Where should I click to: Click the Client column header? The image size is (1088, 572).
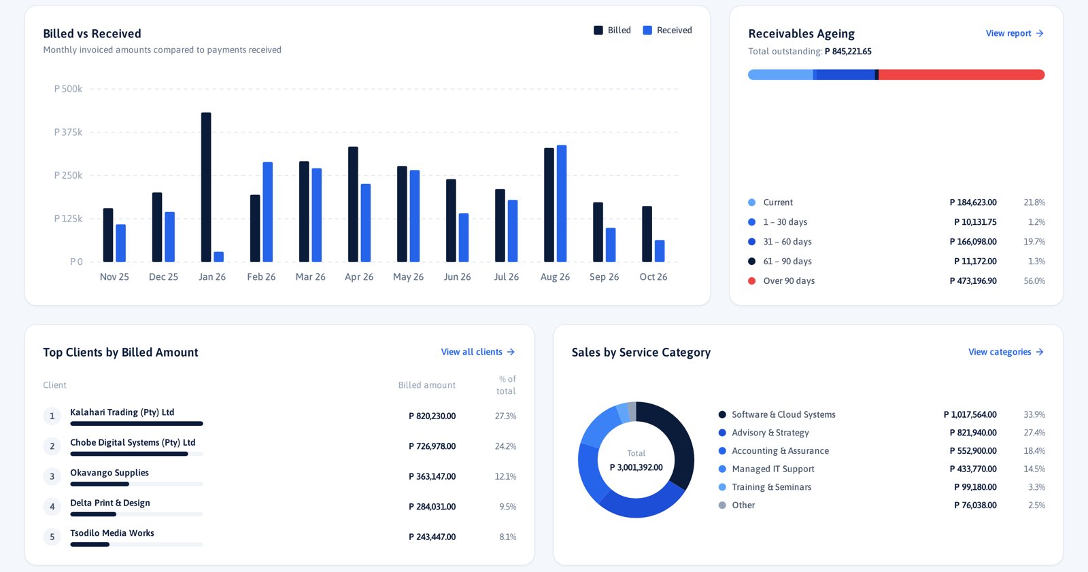[x=55, y=385]
